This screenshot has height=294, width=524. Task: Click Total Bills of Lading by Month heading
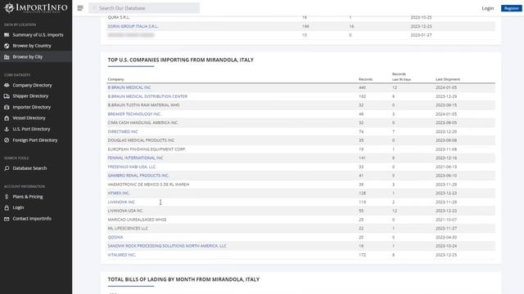pos(183,279)
